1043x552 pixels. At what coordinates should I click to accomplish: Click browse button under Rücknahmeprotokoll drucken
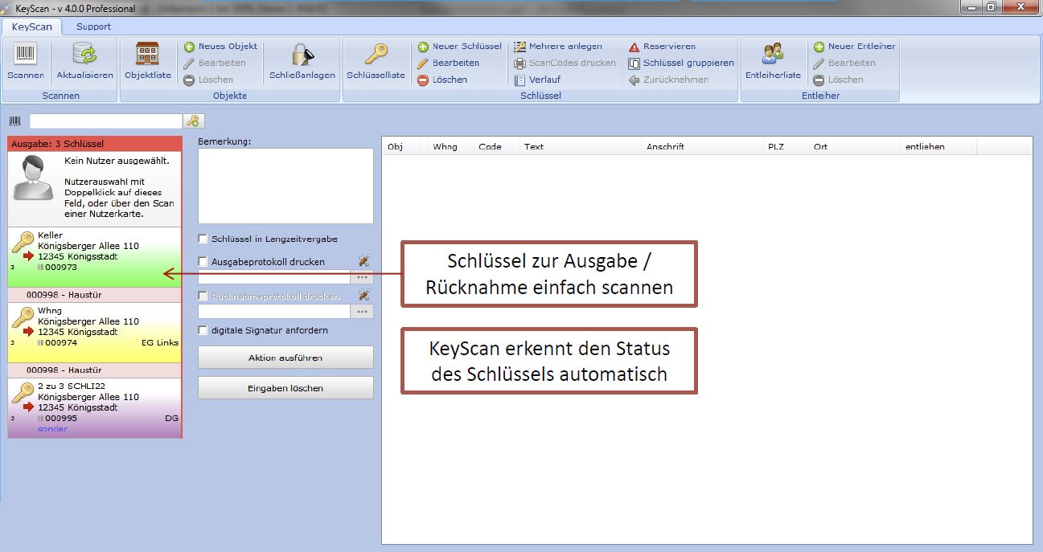(x=362, y=311)
